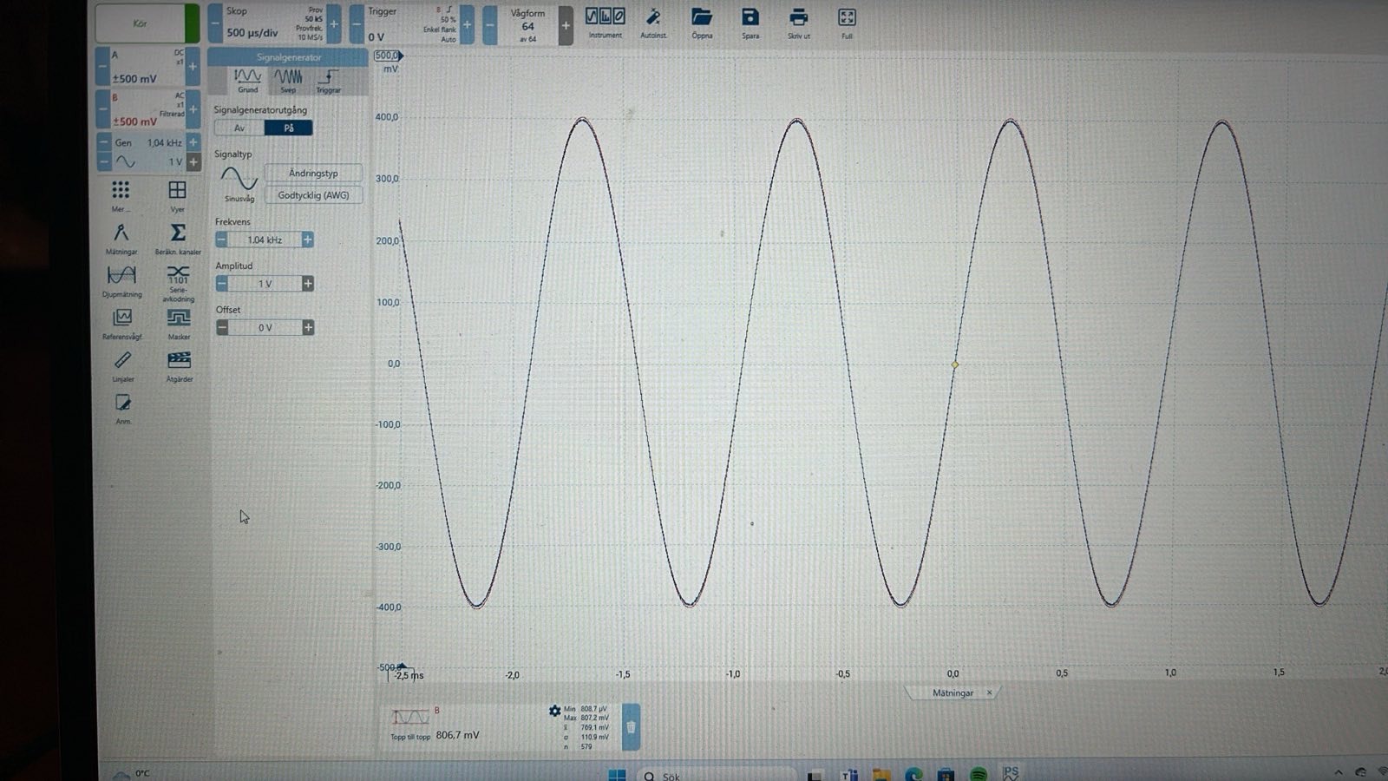Open File Explorer from the taskbar

click(x=881, y=775)
